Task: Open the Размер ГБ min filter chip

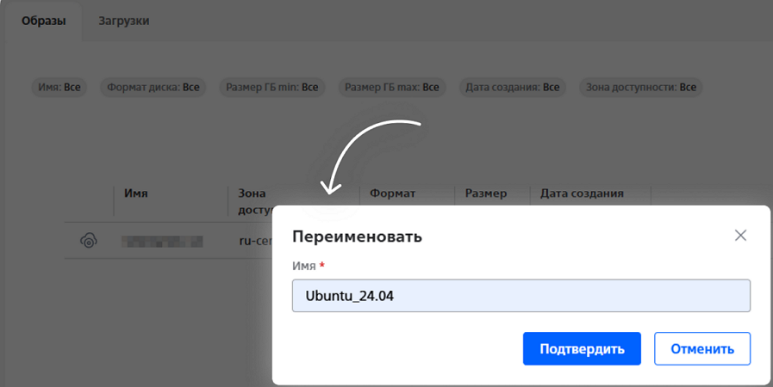Action: (271, 88)
